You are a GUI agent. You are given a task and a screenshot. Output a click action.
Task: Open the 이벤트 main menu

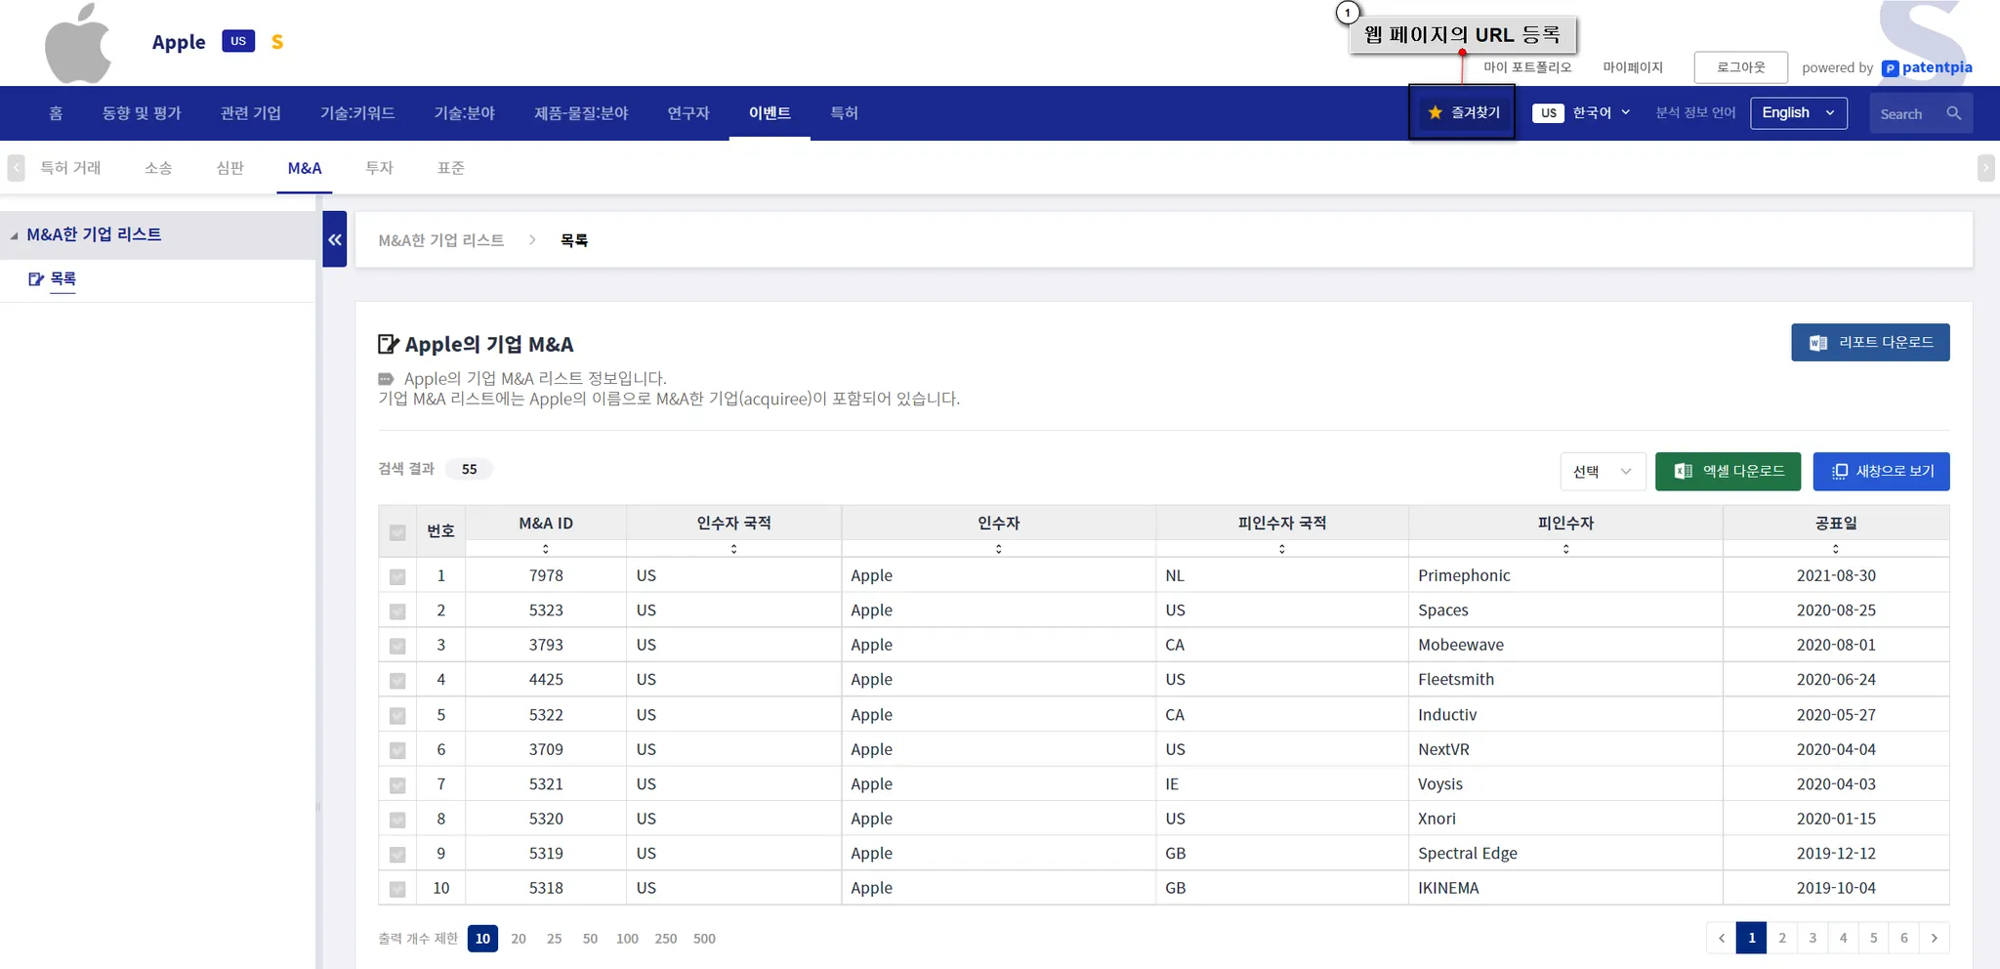tap(770, 112)
